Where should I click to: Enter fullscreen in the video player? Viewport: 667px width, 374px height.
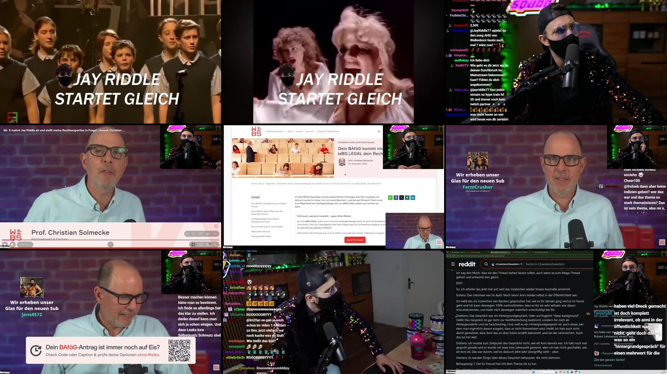[215, 245]
